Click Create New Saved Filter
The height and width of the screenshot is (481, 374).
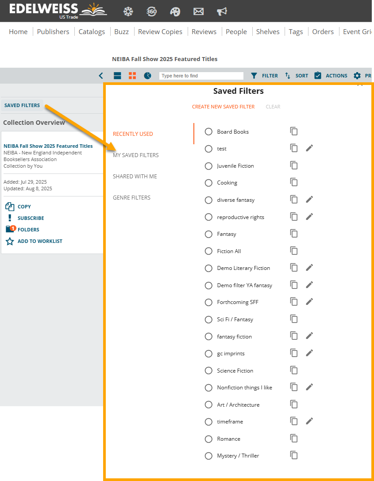coord(224,107)
